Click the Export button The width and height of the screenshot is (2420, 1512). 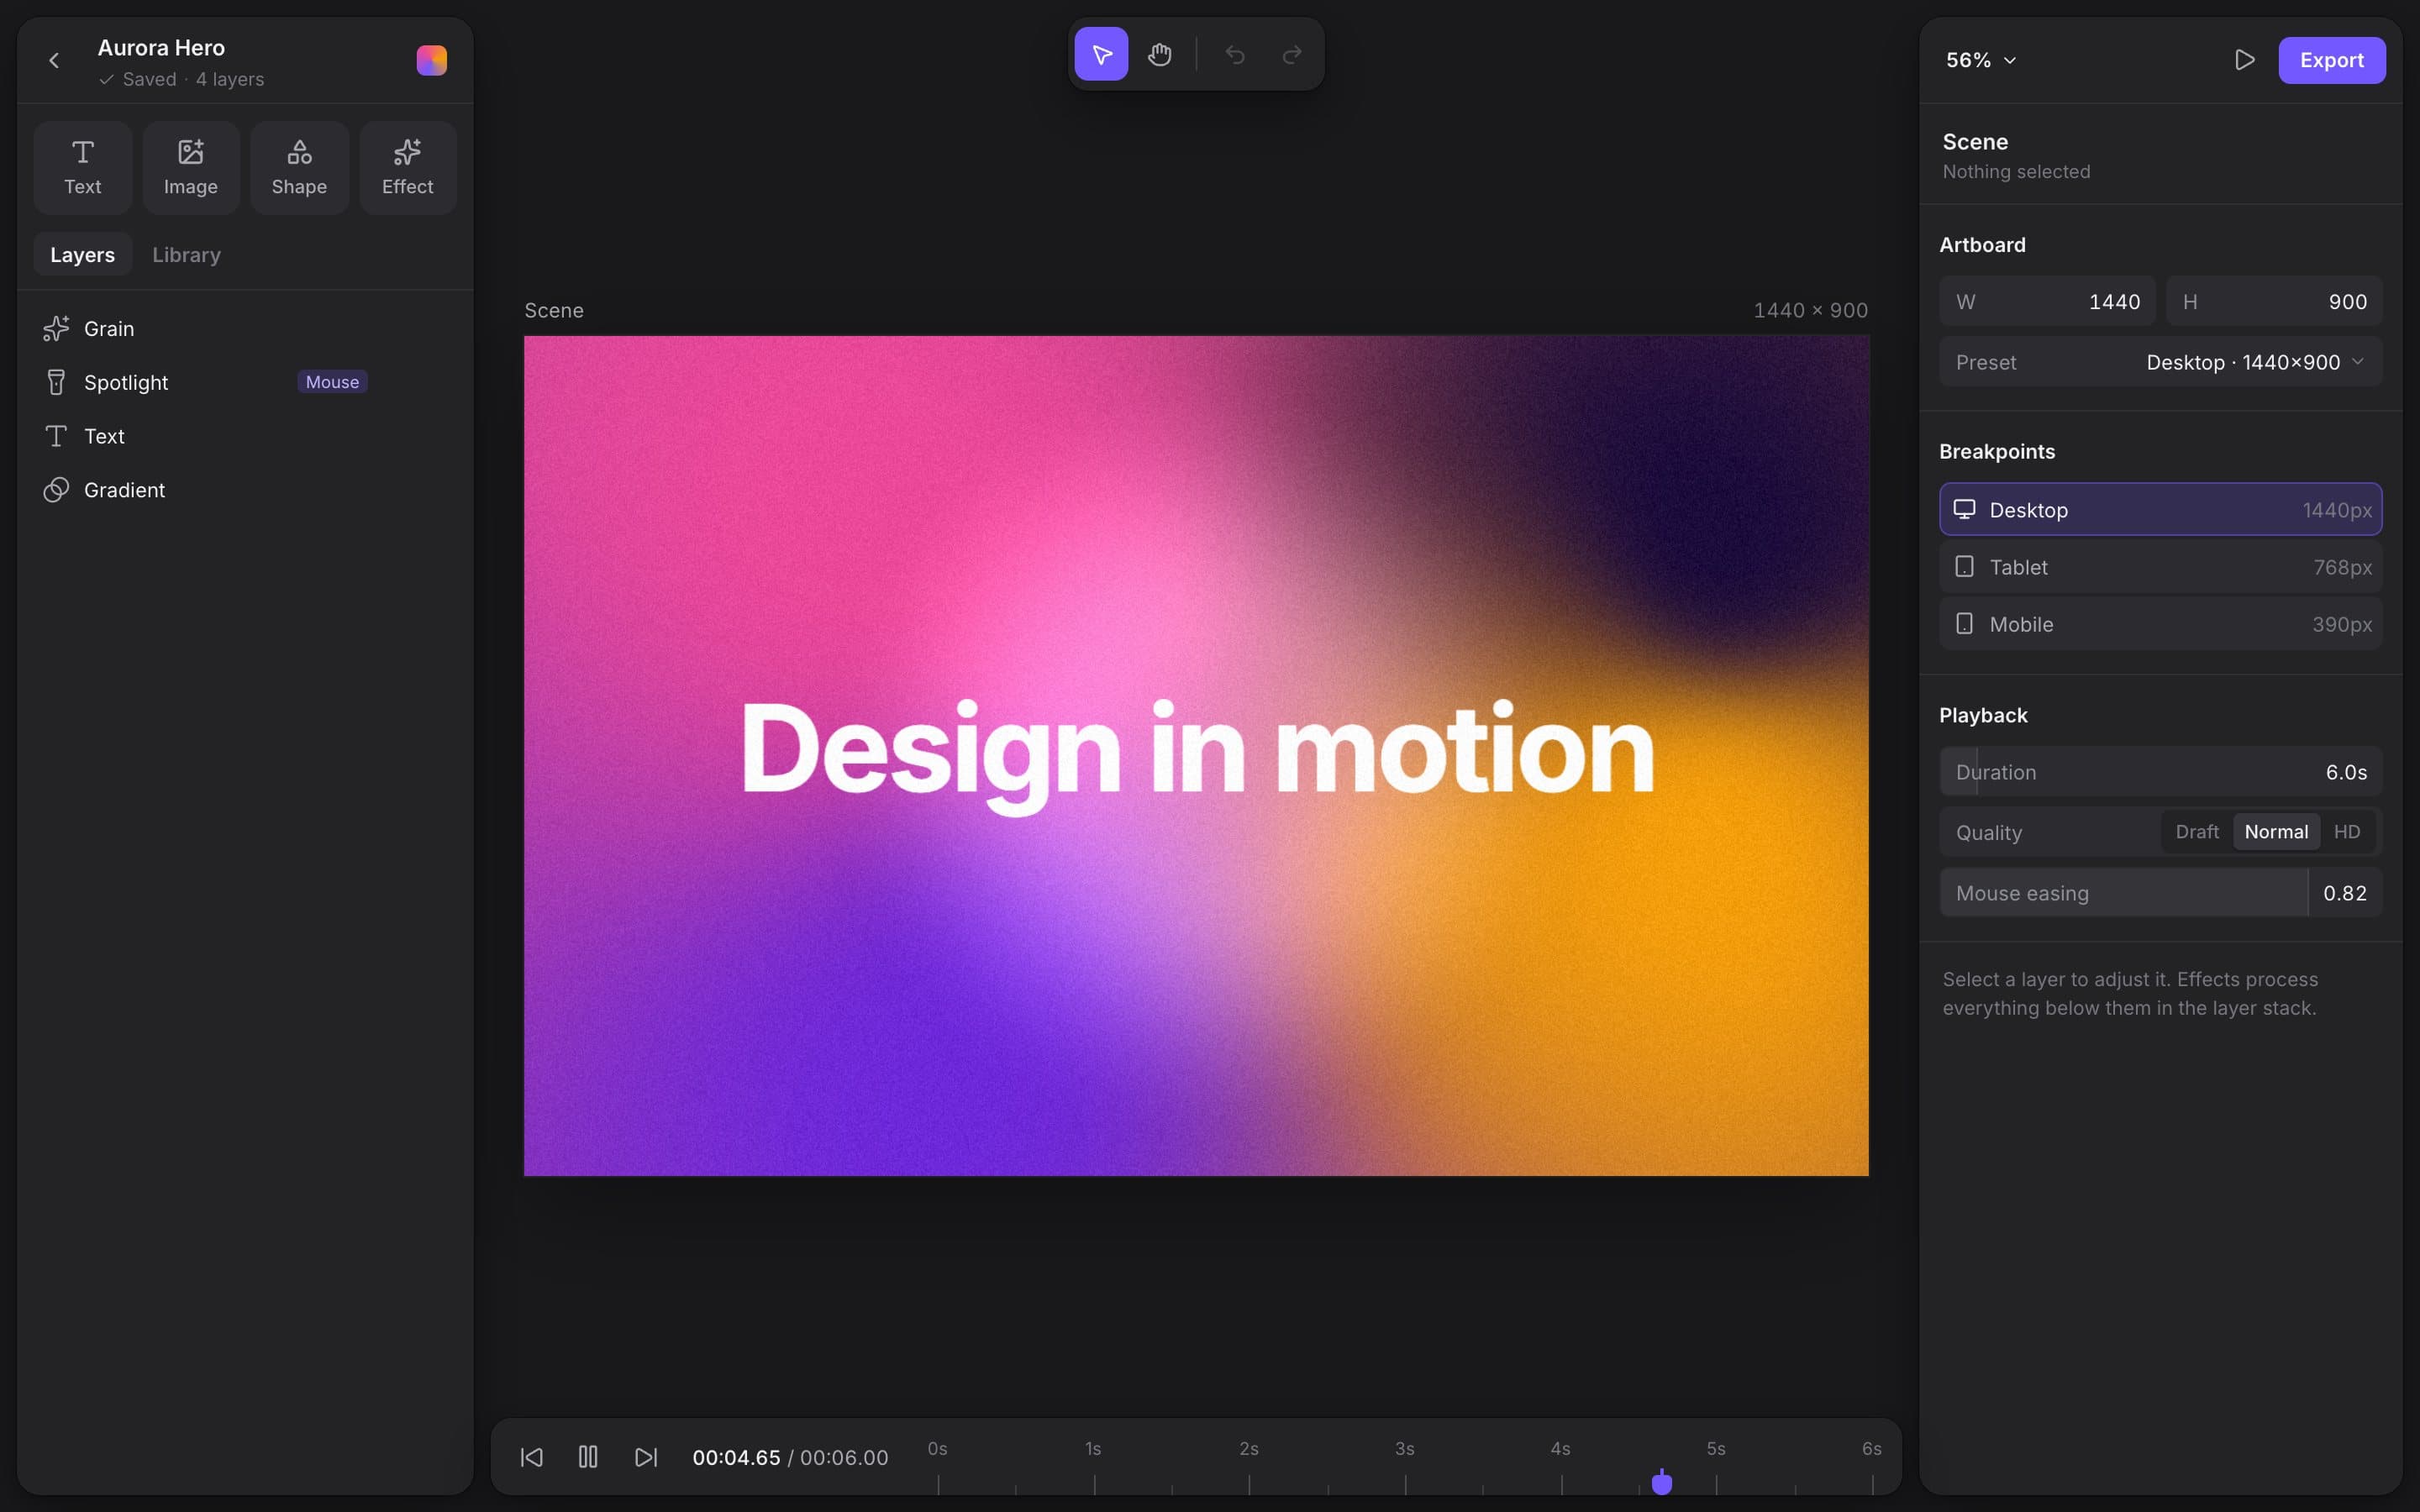click(2332, 60)
